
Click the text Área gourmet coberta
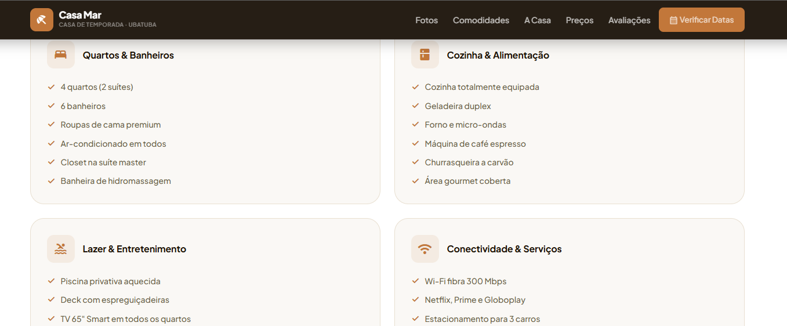tap(468, 181)
